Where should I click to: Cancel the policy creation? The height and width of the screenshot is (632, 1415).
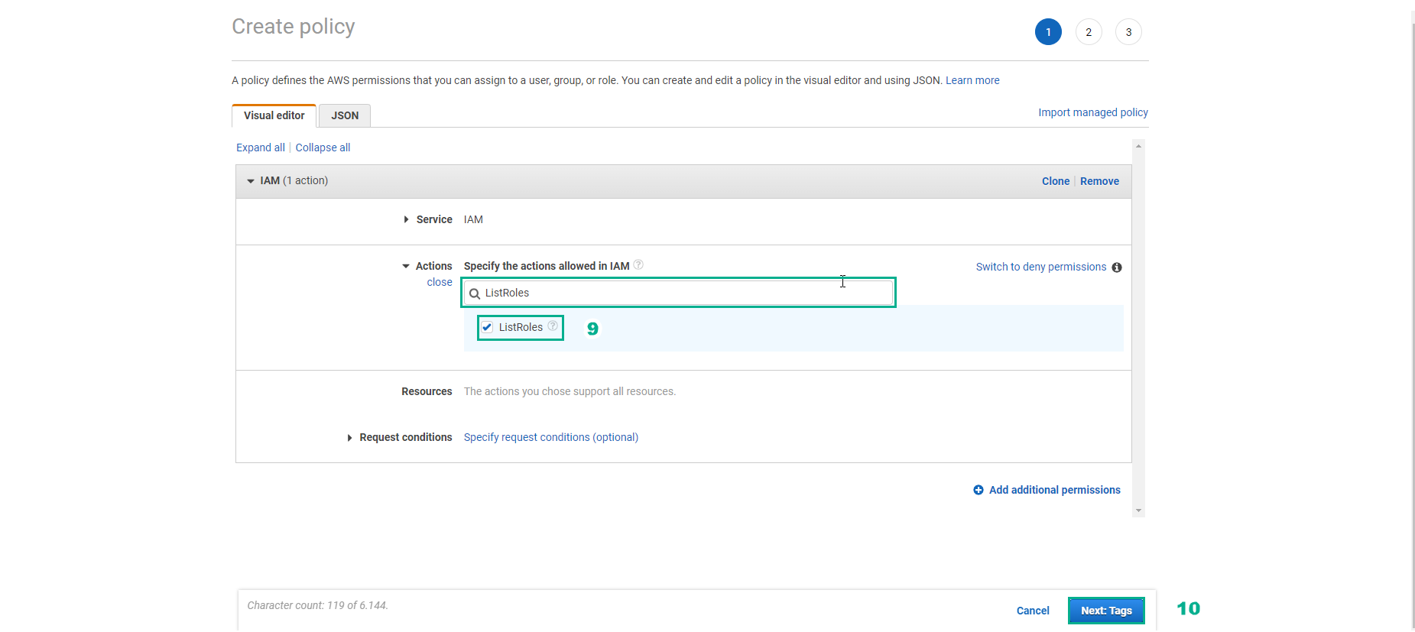[1033, 611]
